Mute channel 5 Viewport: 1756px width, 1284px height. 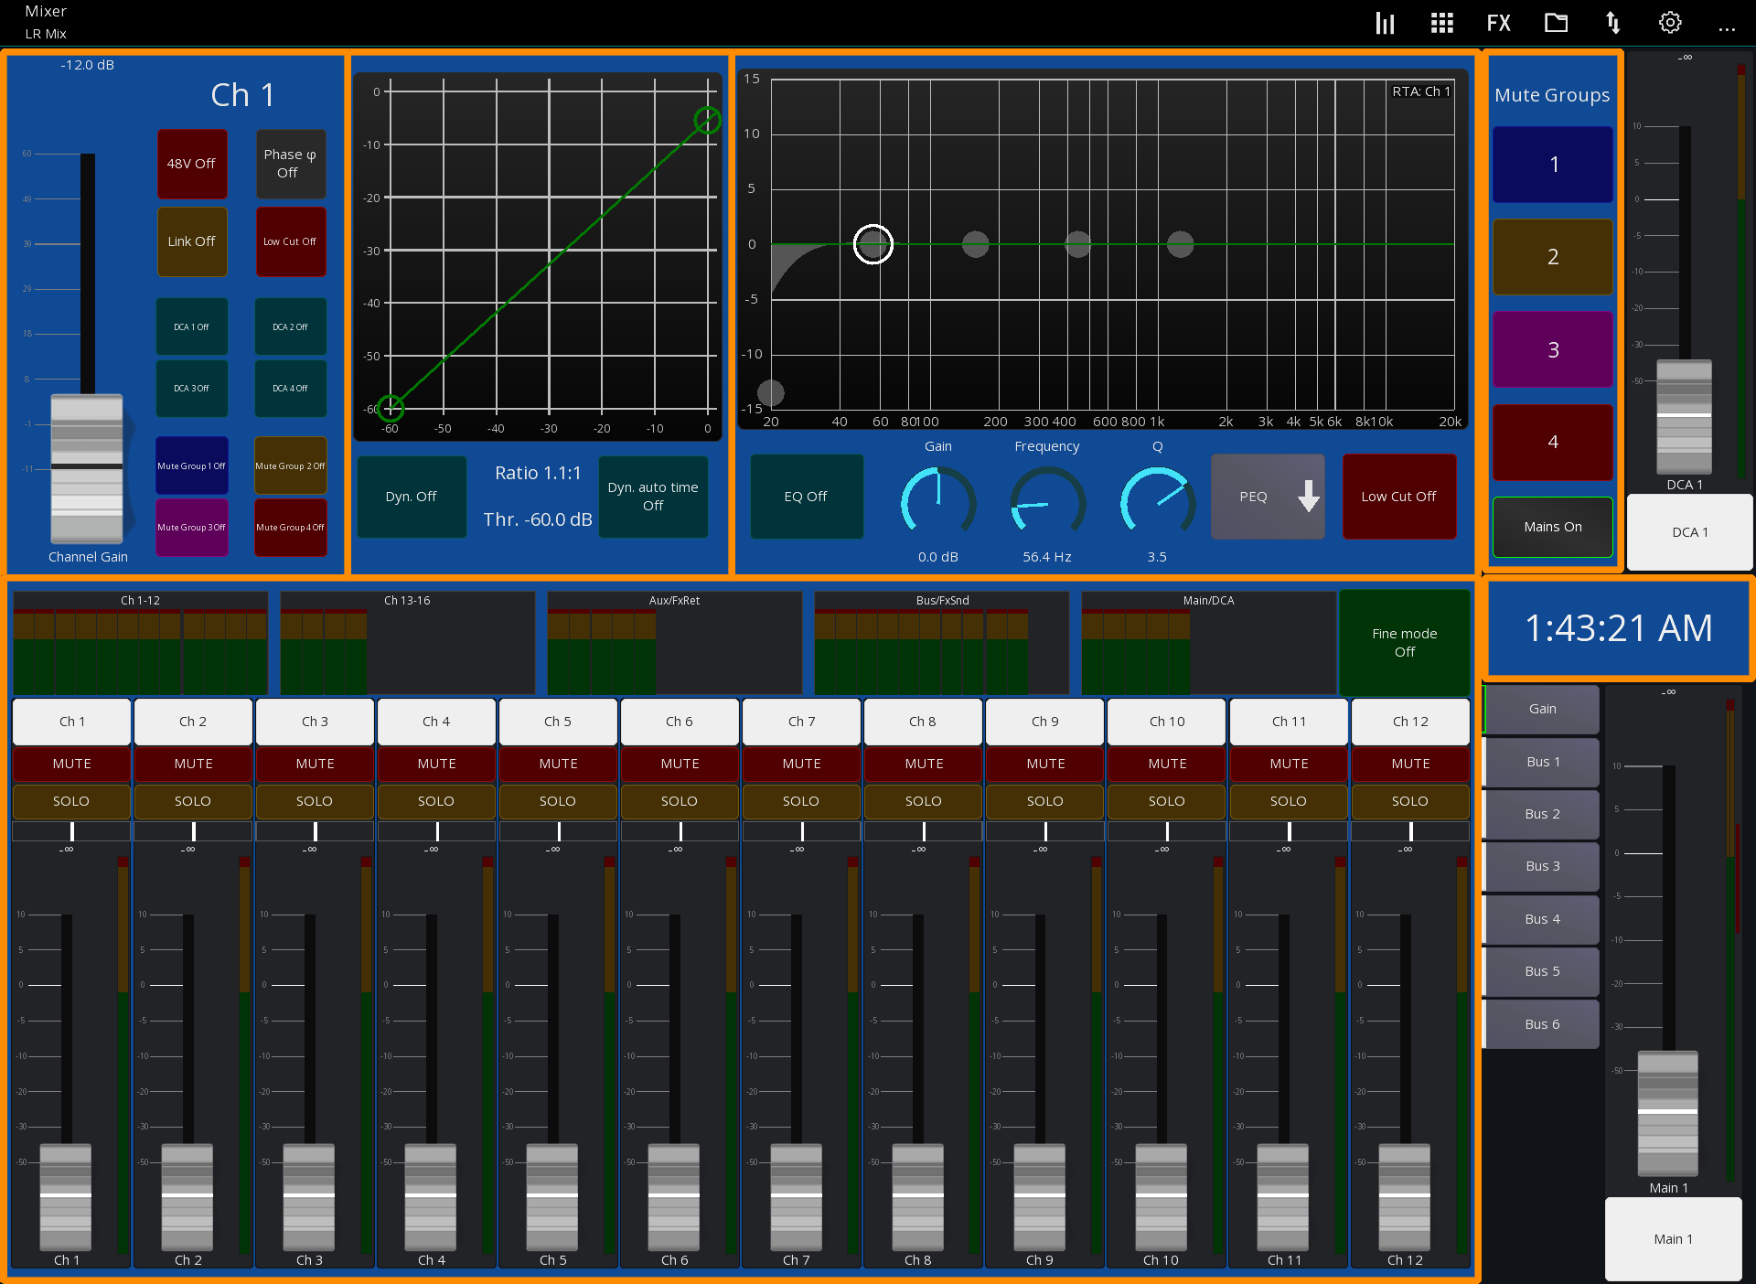click(558, 764)
